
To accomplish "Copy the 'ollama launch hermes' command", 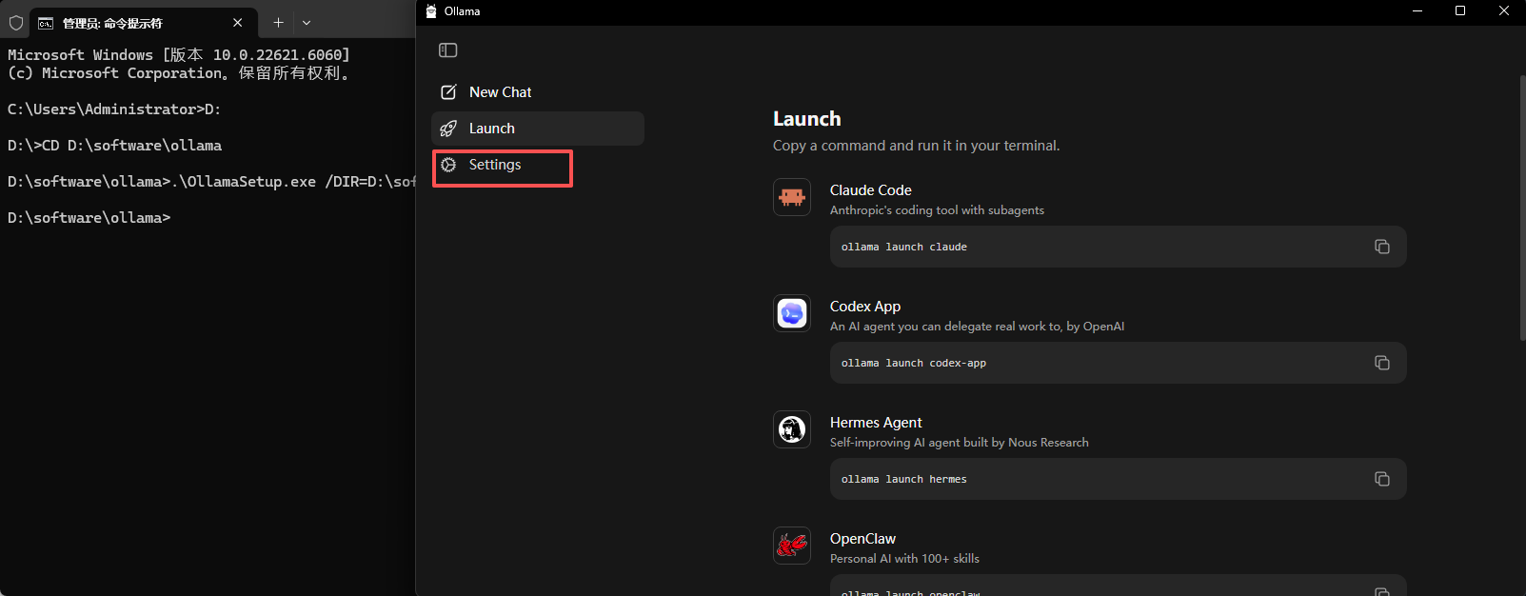I will 1382,479.
